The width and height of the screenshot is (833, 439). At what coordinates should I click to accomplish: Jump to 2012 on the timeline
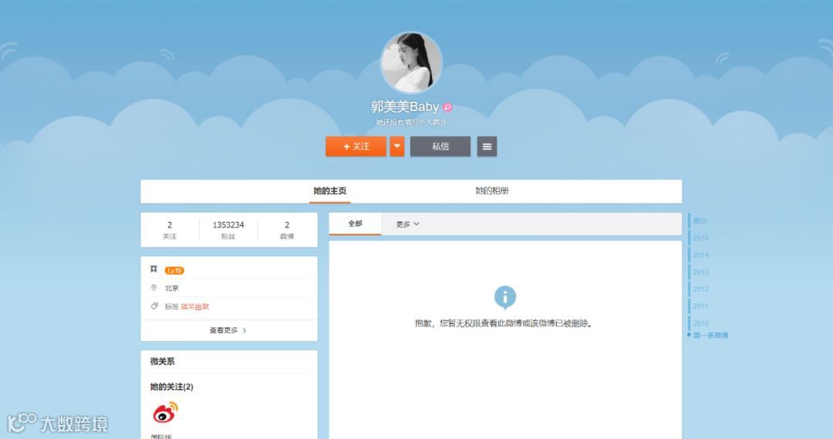tap(700, 289)
